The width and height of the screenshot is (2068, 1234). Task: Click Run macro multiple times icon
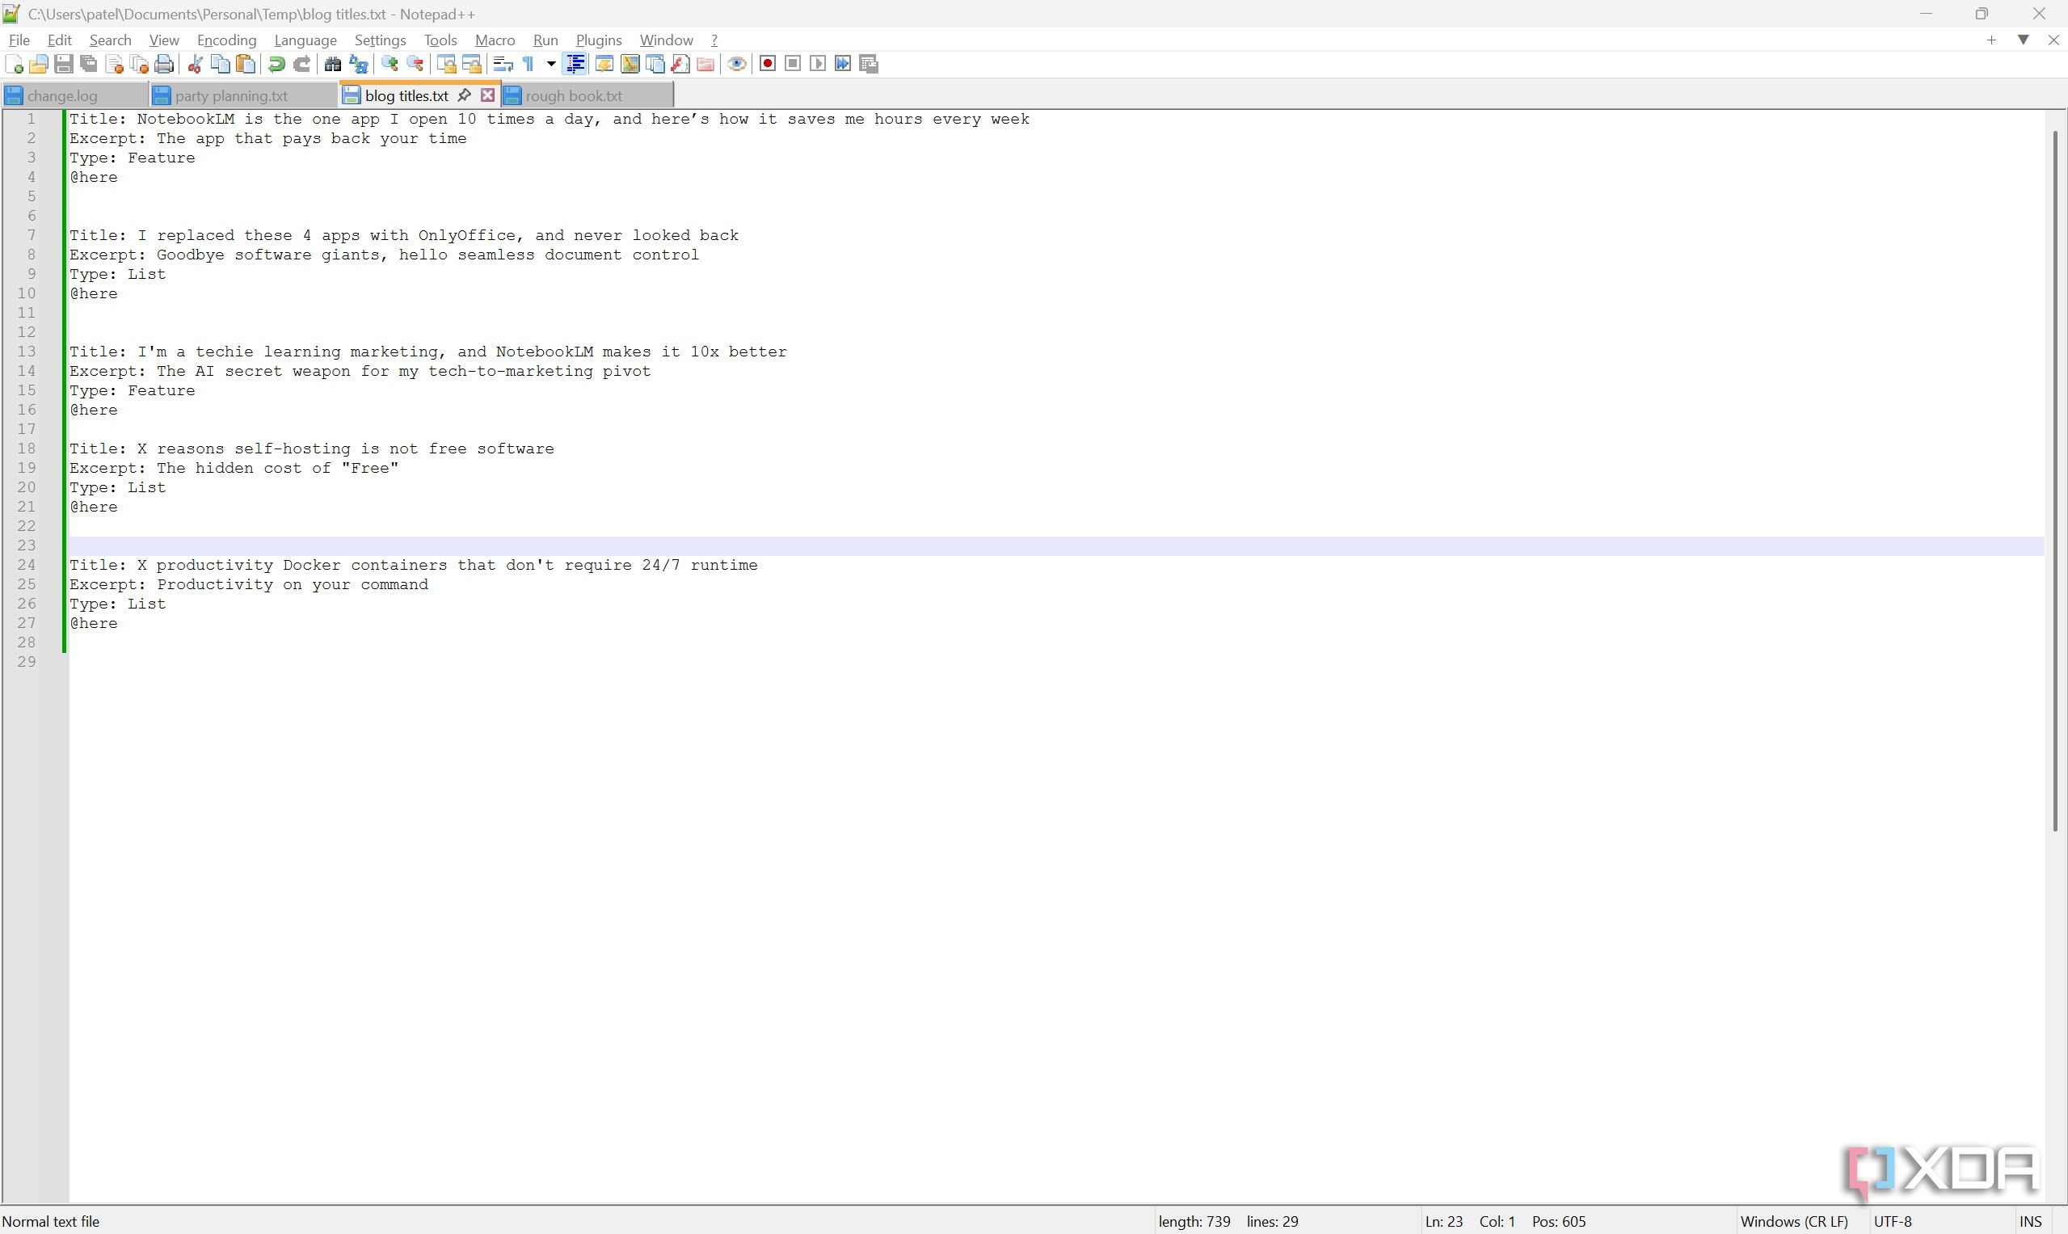[x=843, y=64]
